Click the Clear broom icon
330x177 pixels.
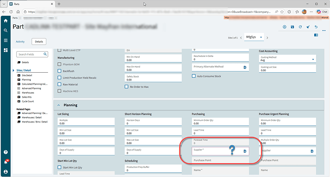point(308,27)
